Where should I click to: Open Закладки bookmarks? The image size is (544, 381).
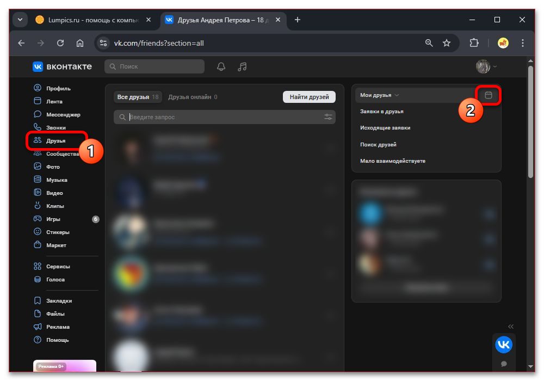(53, 300)
